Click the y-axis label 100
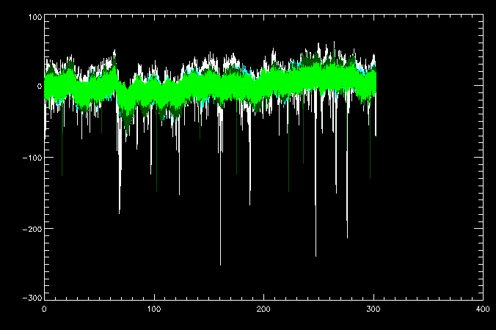Viewport: 496px width, 330px height. click(x=35, y=17)
